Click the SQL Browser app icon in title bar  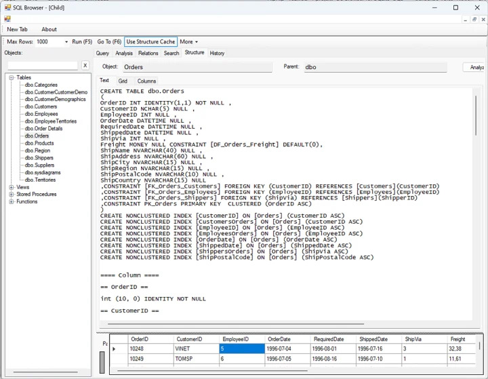(x=7, y=7)
